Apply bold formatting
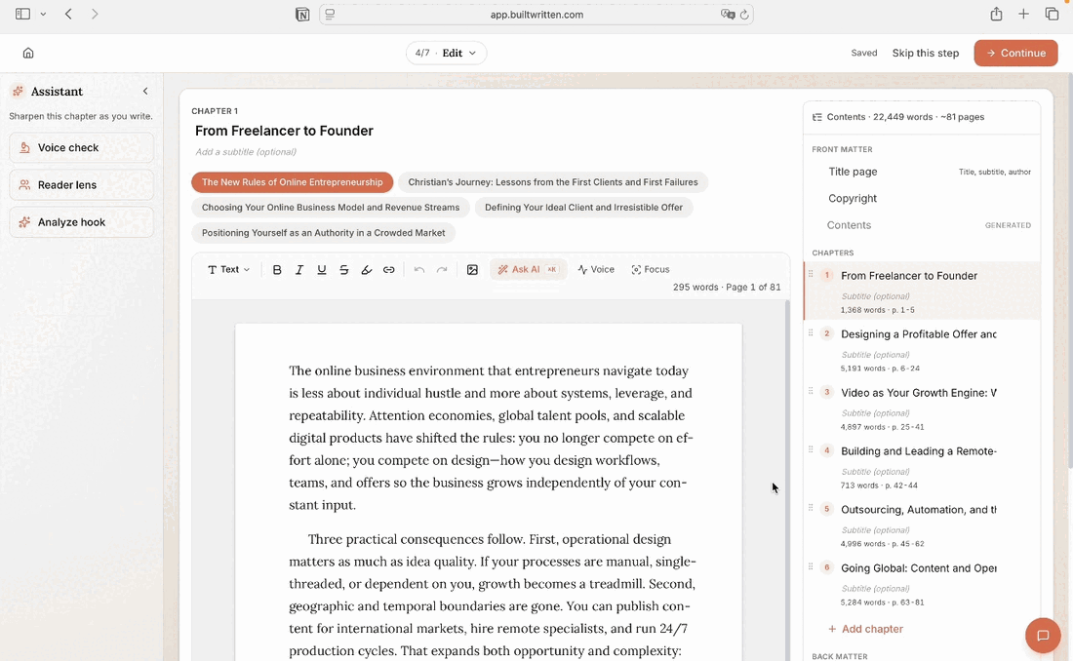The width and height of the screenshot is (1073, 661). [x=277, y=270]
